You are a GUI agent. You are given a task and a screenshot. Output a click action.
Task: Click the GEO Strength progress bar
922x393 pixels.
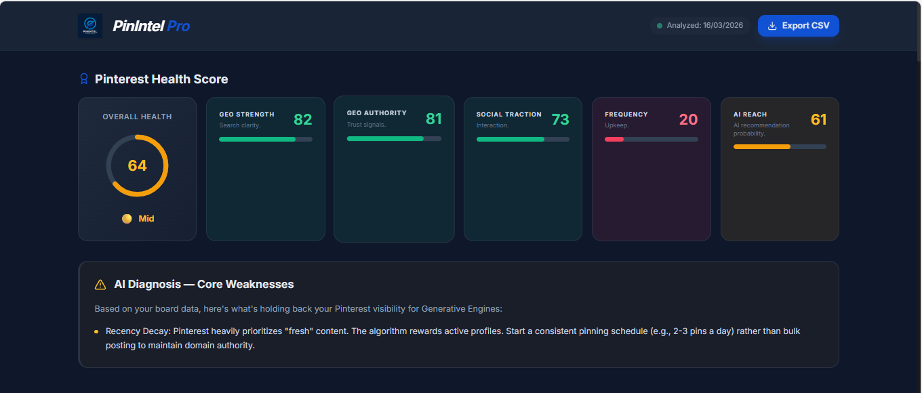tap(266, 139)
